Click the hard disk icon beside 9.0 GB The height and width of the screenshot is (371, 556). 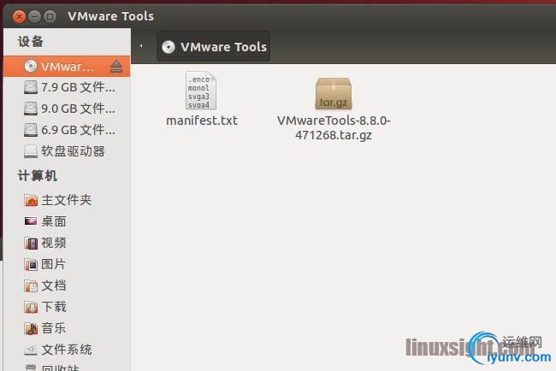31,109
